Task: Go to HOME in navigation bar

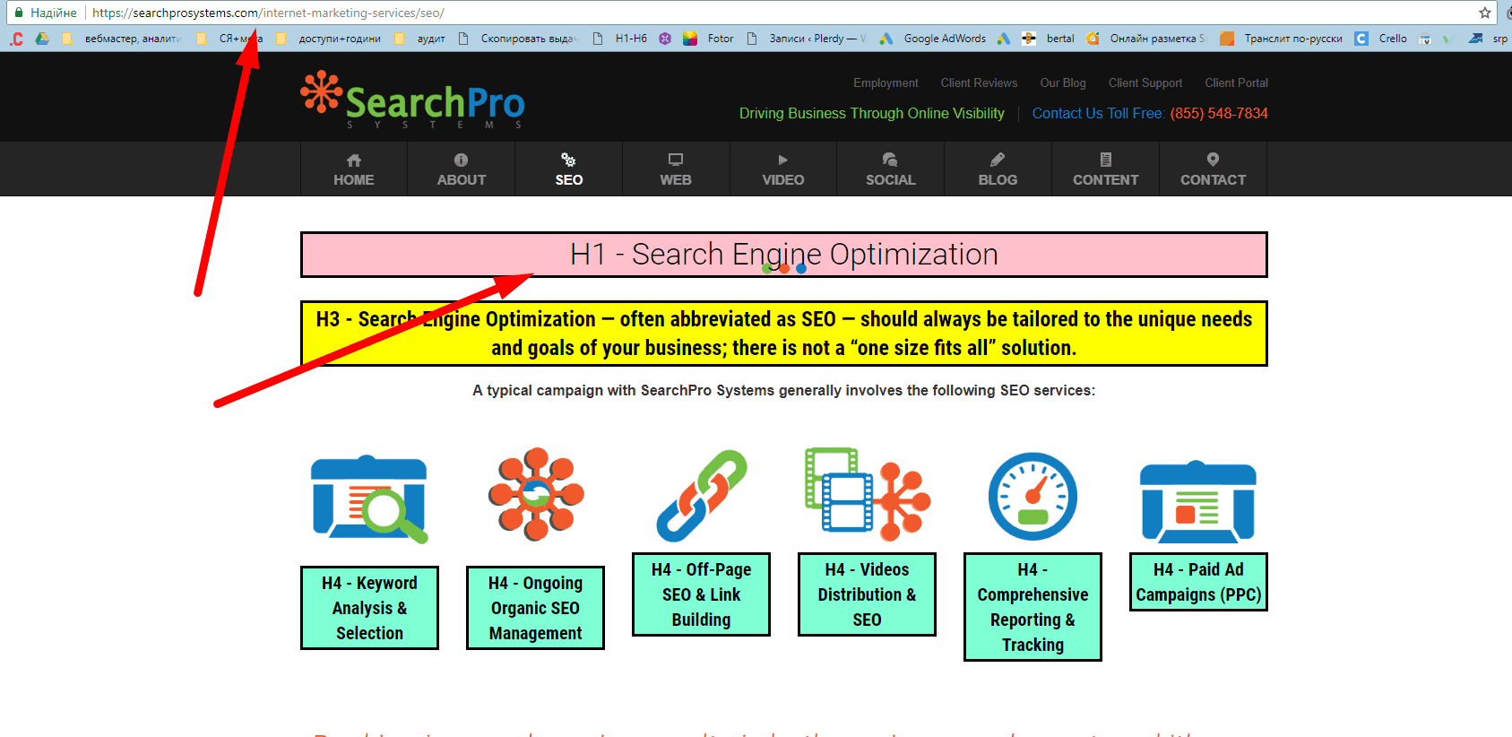Action: pos(354,169)
